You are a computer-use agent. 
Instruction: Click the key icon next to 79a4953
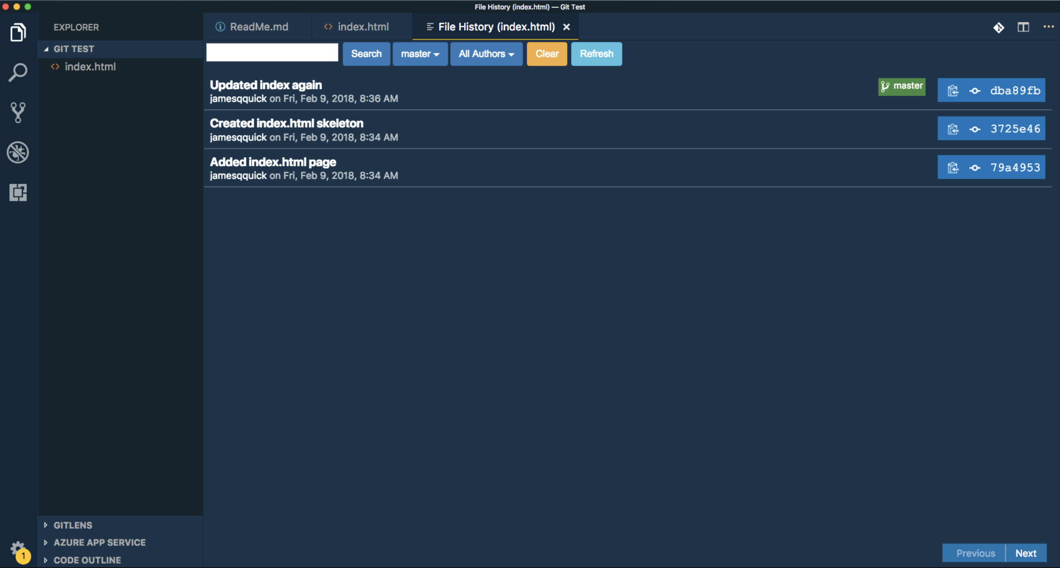tap(975, 168)
